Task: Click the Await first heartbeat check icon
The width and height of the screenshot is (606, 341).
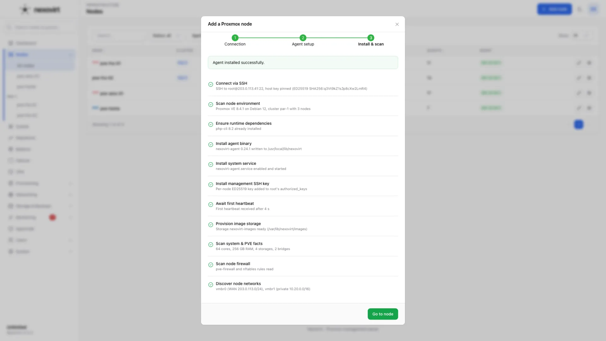Action: pyautogui.click(x=211, y=205)
